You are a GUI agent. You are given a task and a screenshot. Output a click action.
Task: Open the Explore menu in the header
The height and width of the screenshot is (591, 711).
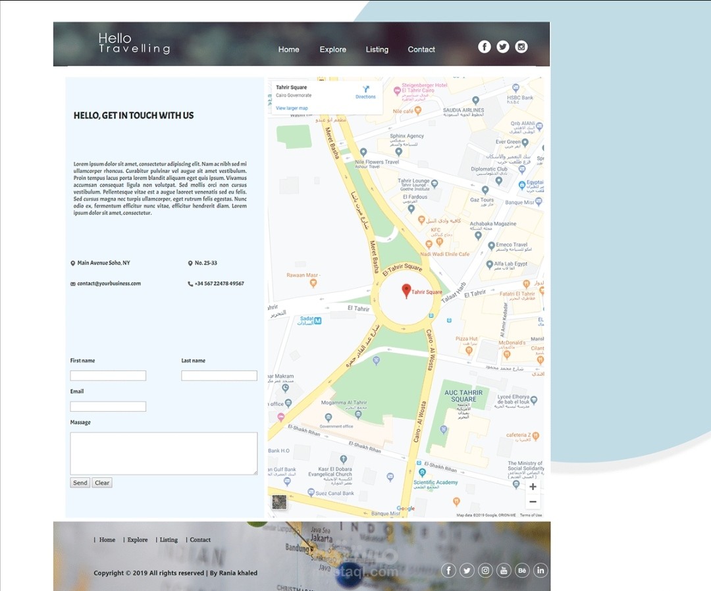pyautogui.click(x=333, y=49)
